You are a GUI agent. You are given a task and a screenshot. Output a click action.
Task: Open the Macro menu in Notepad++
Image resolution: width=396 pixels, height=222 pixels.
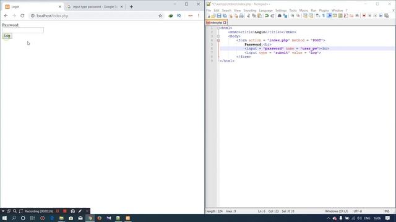pyautogui.click(x=304, y=10)
